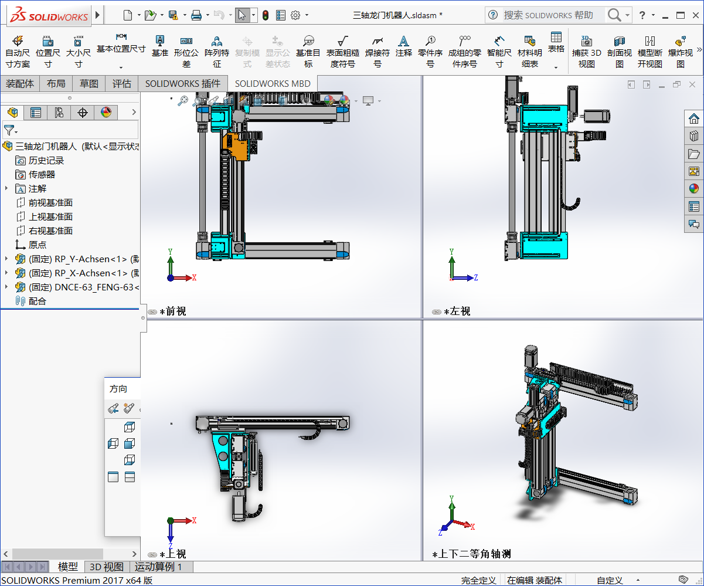This screenshot has height=586, width=704.
Task: Click the Print icon in the title toolbar
Action: pyautogui.click(x=196, y=15)
